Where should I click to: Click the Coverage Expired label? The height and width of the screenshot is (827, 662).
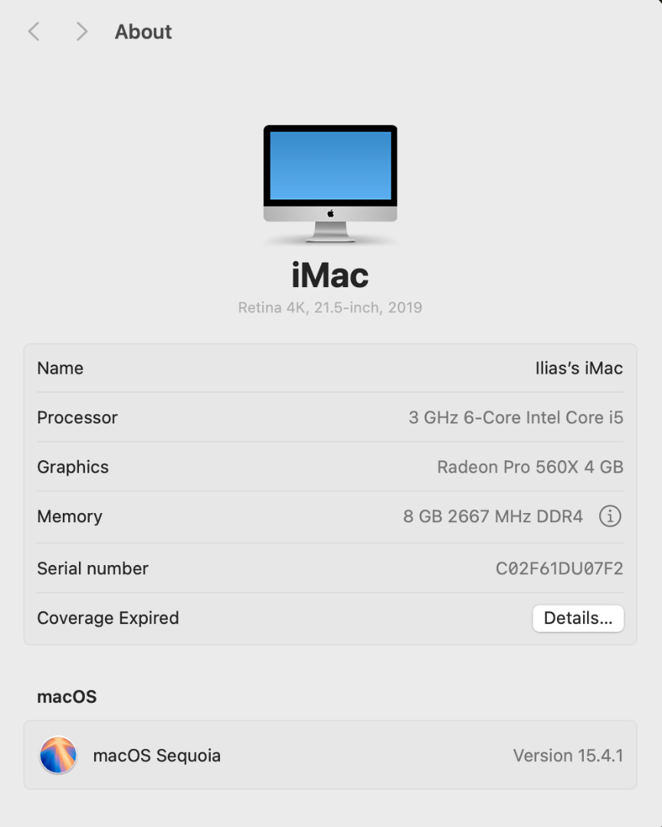[108, 618]
